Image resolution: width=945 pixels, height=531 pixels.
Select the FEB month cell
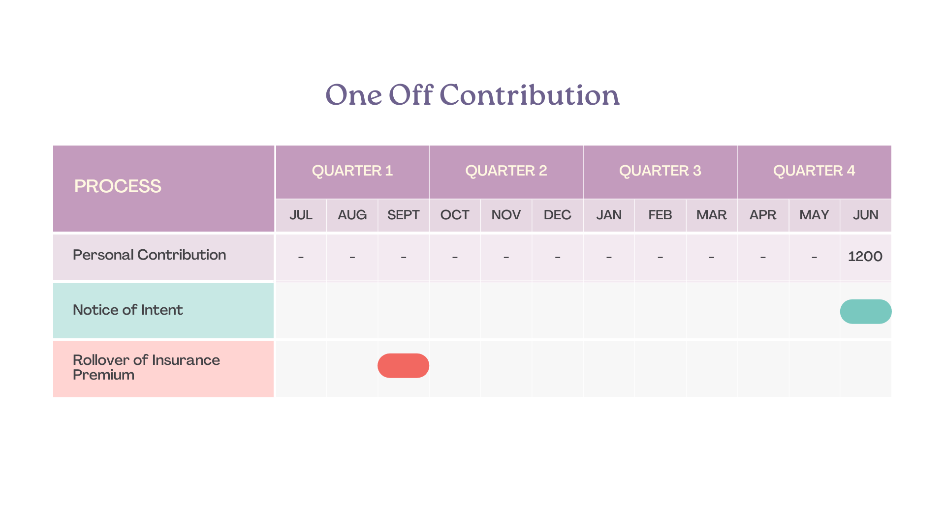(661, 215)
